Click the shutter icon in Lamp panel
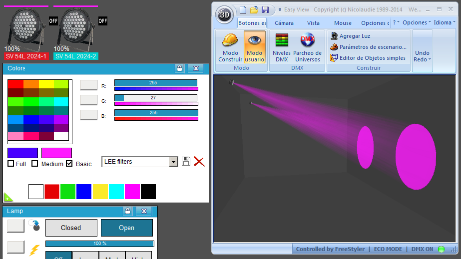 pyautogui.click(x=34, y=225)
